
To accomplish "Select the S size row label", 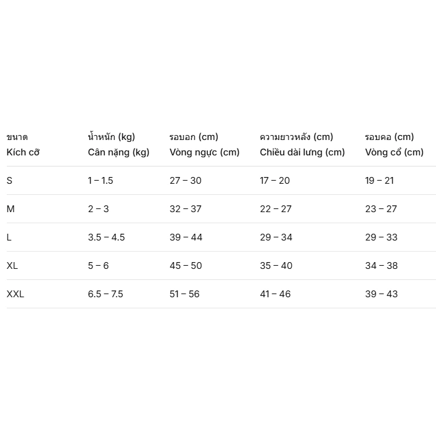I will click(9, 181).
